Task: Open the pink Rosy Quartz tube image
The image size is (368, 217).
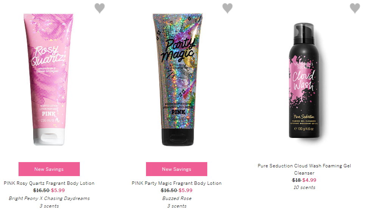Action: (49, 80)
